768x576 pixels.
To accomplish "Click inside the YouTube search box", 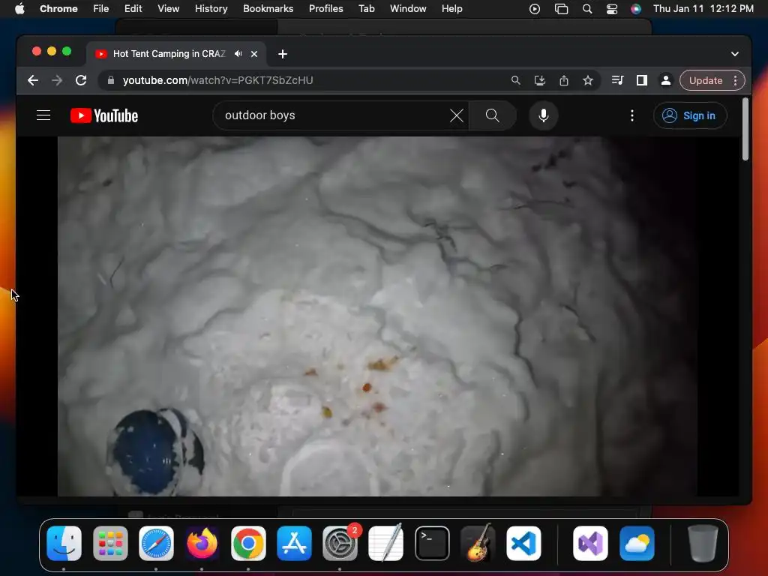I will click(x=333, y=115).
